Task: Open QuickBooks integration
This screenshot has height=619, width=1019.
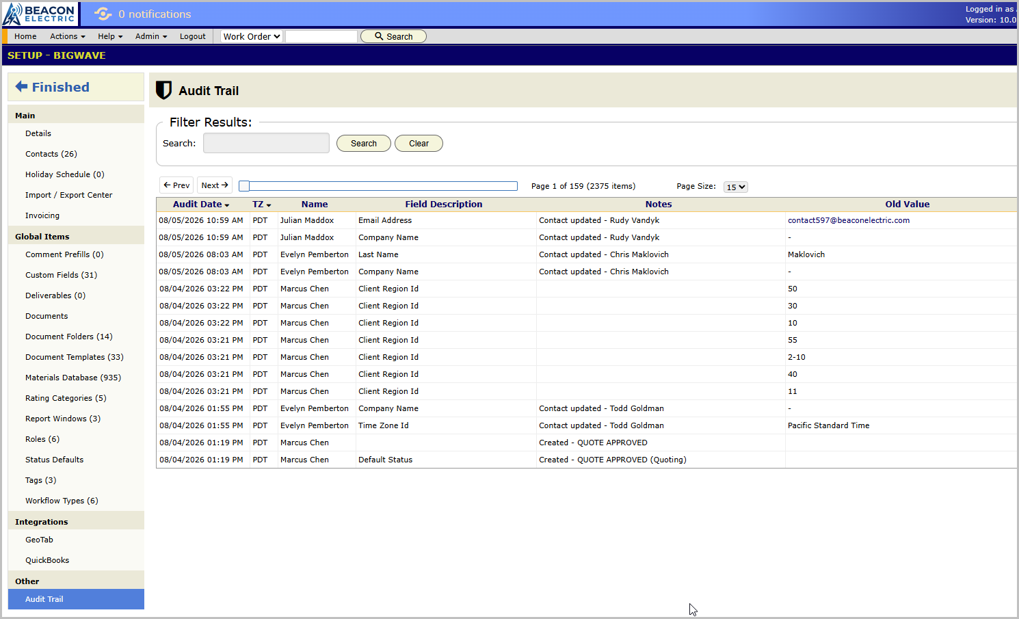Action: pos(47,560)
